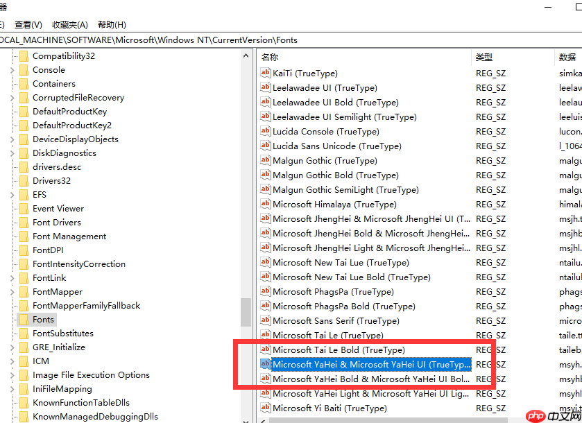Expand the EFS key
The width and height of the screenshot is (582, 423).
tap(12, 195)
